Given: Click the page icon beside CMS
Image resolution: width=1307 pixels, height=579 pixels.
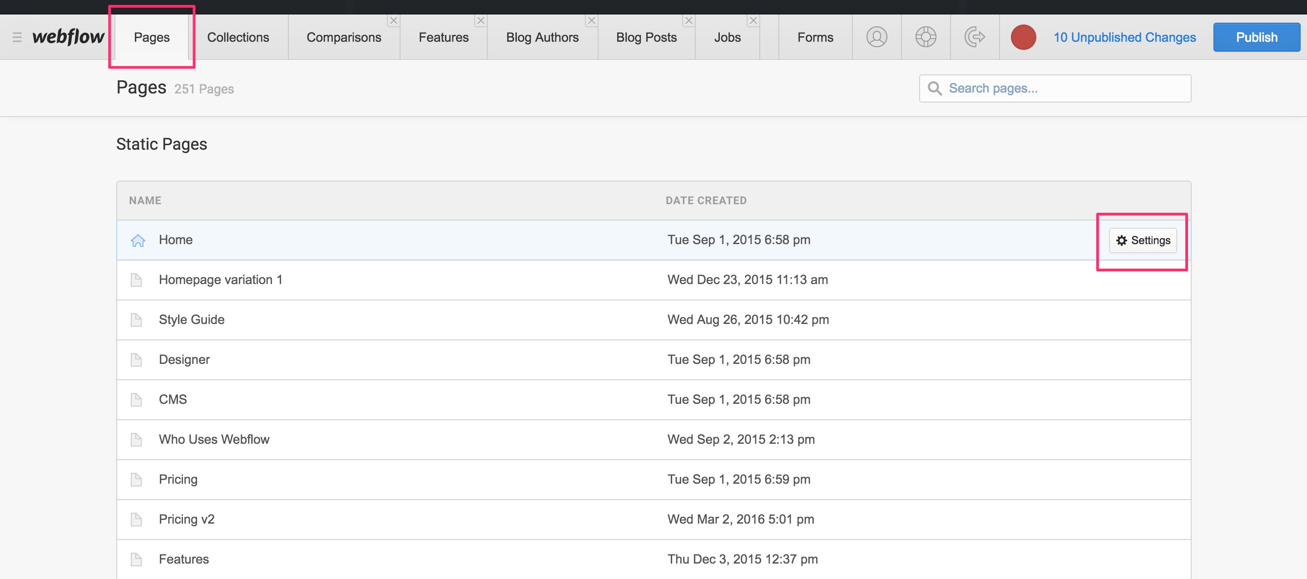Looking at the screenshot, I should point(136,400).
